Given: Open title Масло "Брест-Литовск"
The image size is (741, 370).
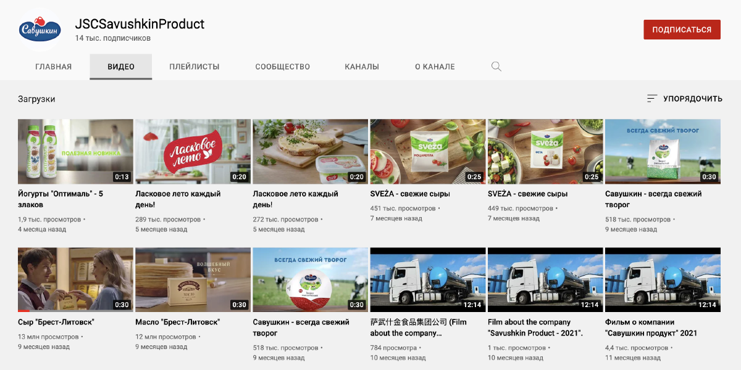Looking at the screenshot, I should tap(178, 322).
